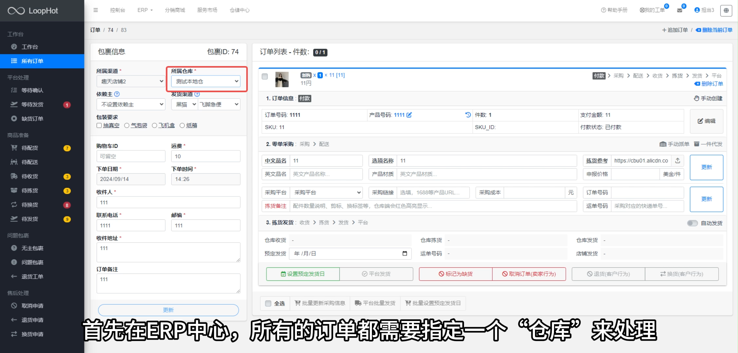Open the 分销商城 menu item
The width and height of the screenshot is (738, 353).
coord(175,10)
